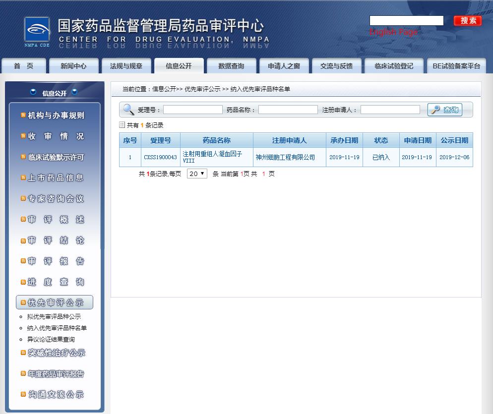
Task: Open 沟通交流公示 in the sidebar
Action: pos(56,394)
